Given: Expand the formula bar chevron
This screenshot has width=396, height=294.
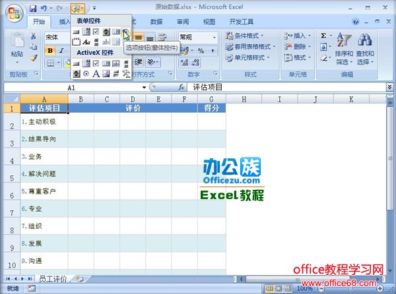Looking at the screenshot, I should pos(389,87).
